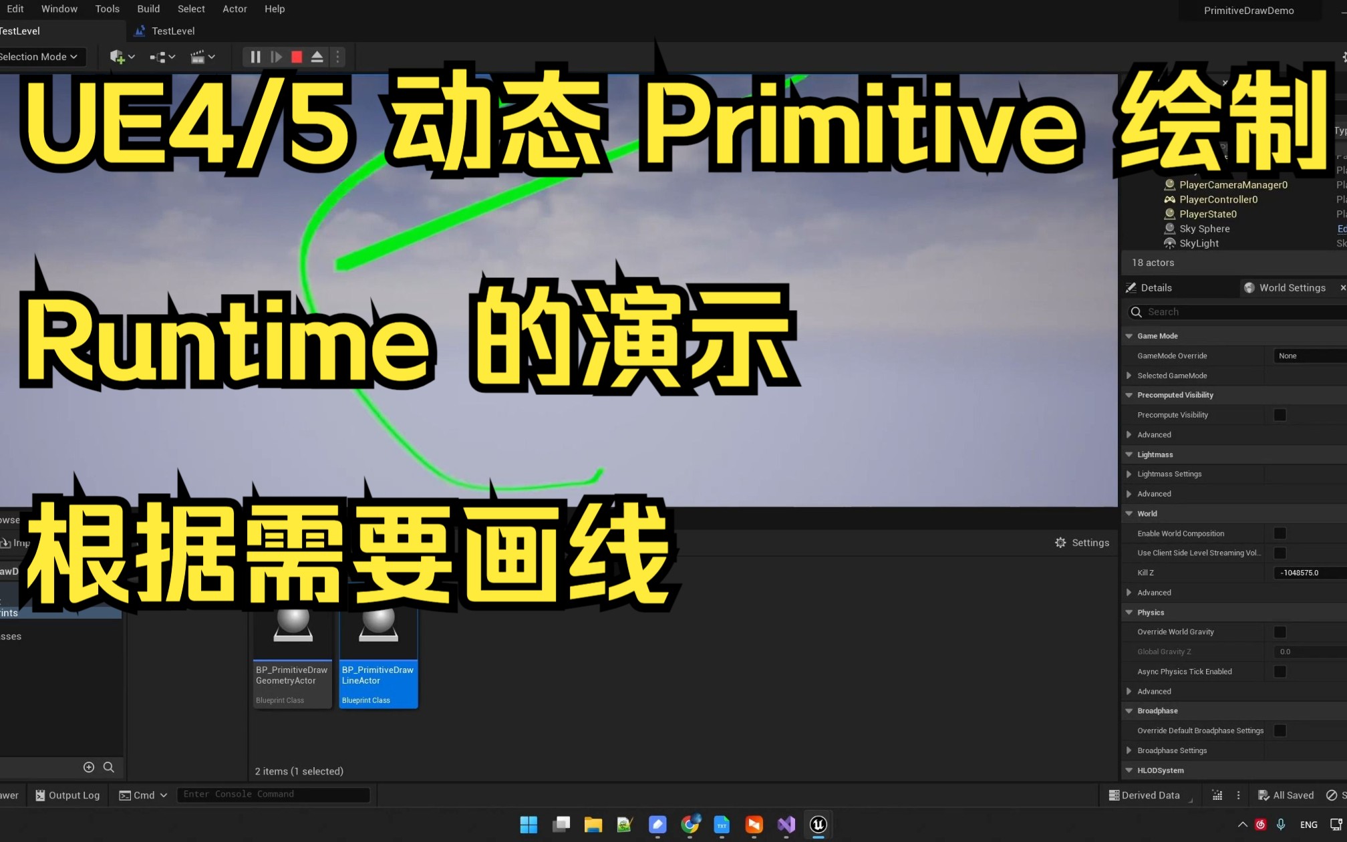Open the Cmd console type dropdown
1347x842 pixels.
pos(143,795)
